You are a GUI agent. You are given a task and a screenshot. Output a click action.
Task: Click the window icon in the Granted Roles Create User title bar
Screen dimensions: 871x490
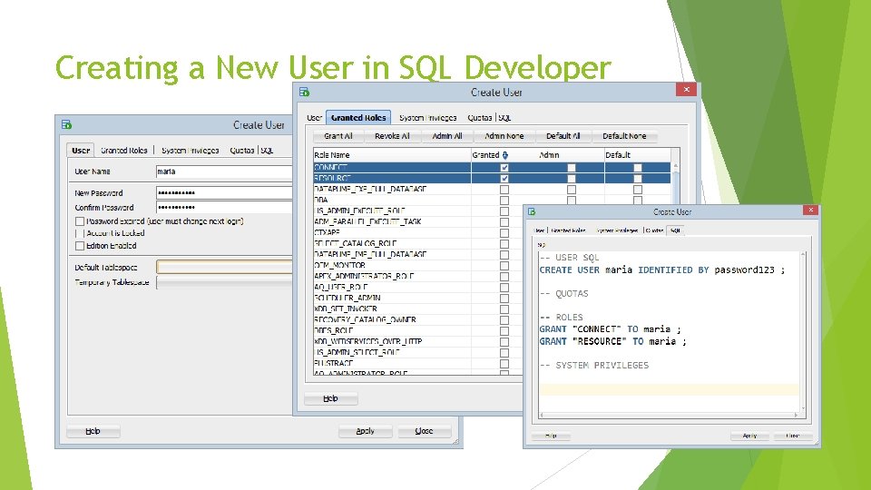pyautogui.click(x=304, y=92)
